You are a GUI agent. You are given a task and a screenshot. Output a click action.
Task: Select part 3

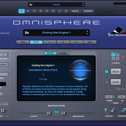pyautogui.click(x=34, y=11)
